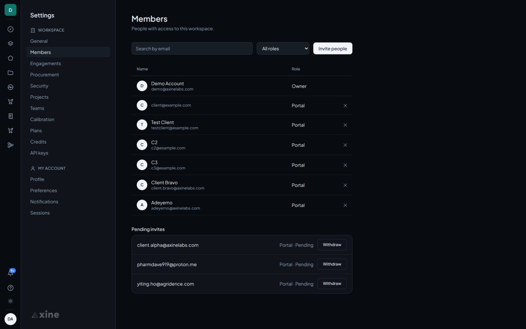Image resolution: width=526 pixels, height=329 pixels.
Task: Open the DA user avatar menu
Action: coord(11,319)
